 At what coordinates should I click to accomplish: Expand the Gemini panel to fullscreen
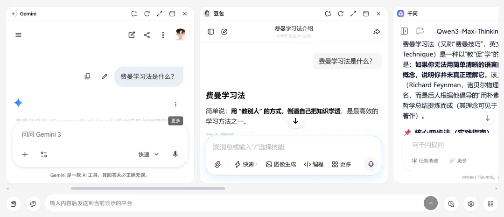click(160, 14)
